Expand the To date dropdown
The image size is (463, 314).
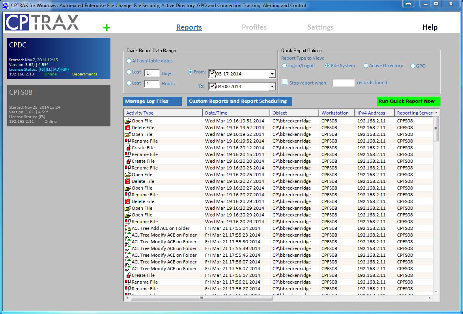tap(272, 86)
